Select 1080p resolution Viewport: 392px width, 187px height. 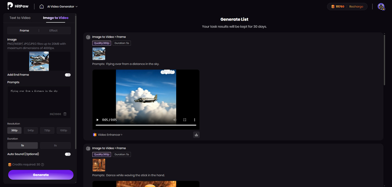click(63, 130)
